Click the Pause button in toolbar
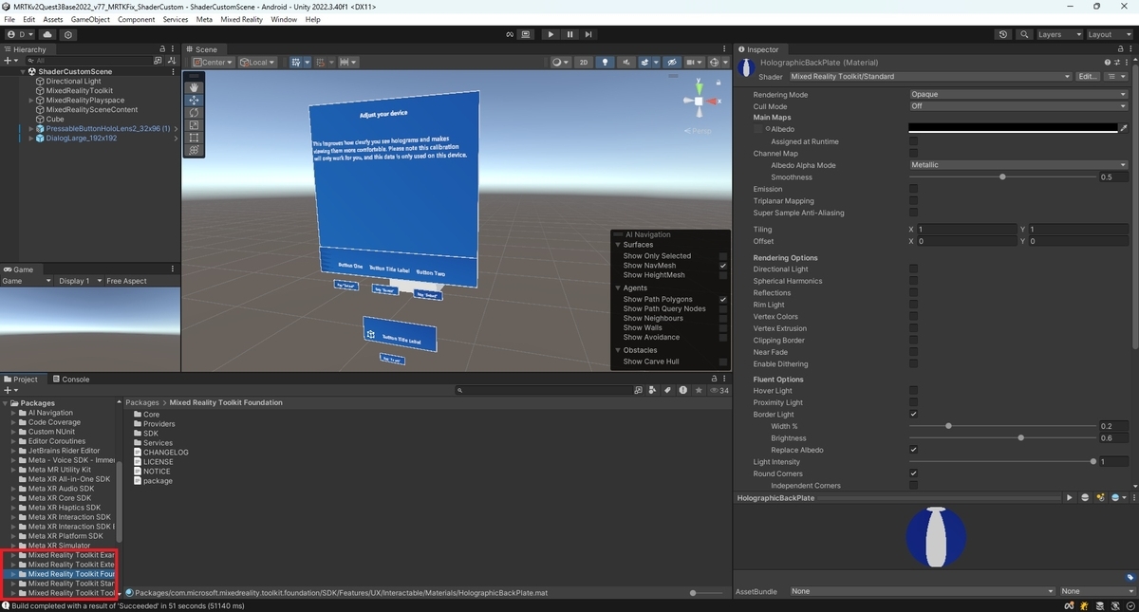Image resolution: width=1139 pixels, height=612 pixels. click(x=569, y=34)
